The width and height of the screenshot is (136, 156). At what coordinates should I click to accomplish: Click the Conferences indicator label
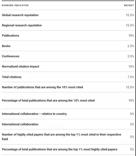10,56
